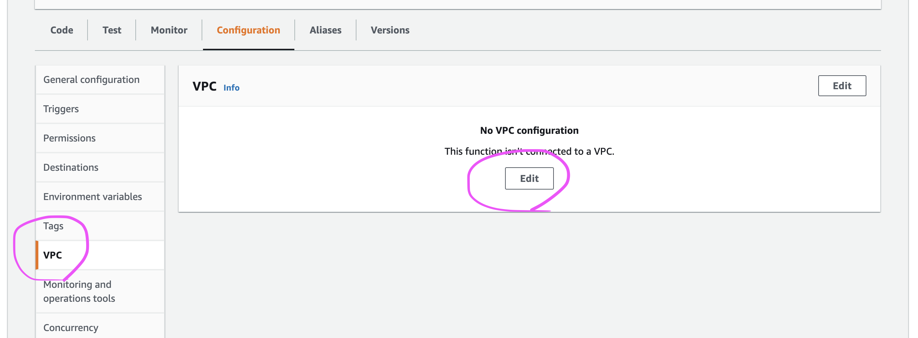Go to the Monitor tab
Viewport: 918px width, 338px height.
click(169, 30)
